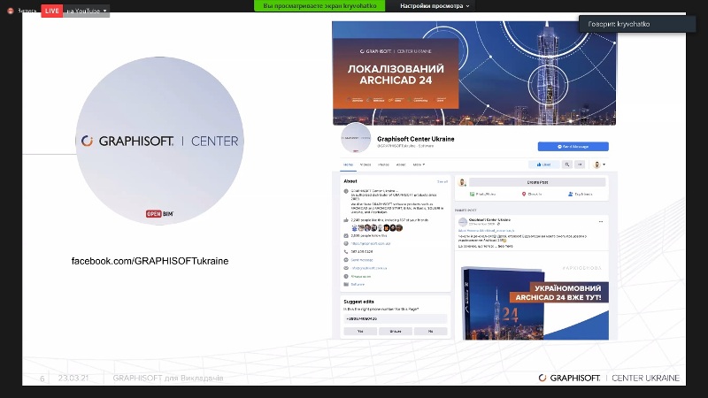Viewport: 708px width, 398px height.
Task: Toggle the Liked thumbs-up button
Action: [543, 165]
